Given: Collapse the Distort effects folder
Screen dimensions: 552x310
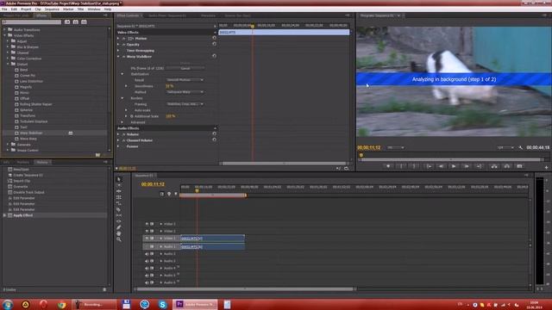Looking at the screenshot, I should pos(8,64).
